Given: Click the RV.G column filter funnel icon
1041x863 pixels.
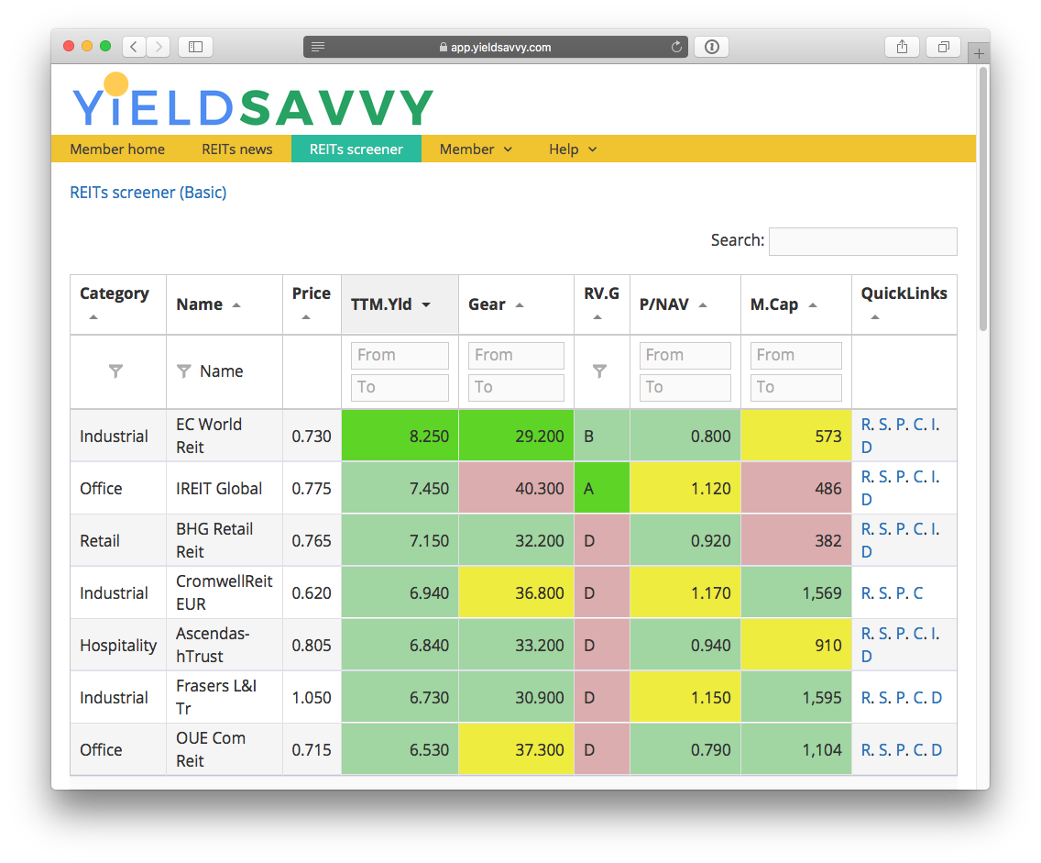Looking at the screenshot, I should click(599, 371).
